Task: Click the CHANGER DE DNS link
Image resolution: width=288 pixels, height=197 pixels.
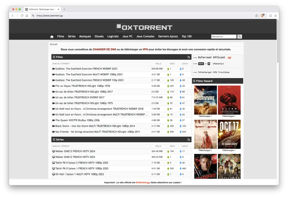Action: (104, 49)
